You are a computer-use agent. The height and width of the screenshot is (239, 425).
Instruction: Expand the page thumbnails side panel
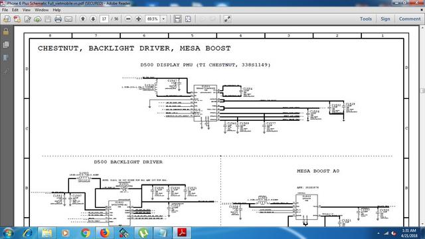click(x=6, y=44)
